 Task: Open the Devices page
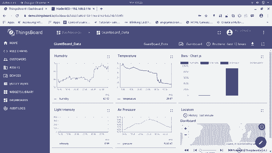point(15,76)
